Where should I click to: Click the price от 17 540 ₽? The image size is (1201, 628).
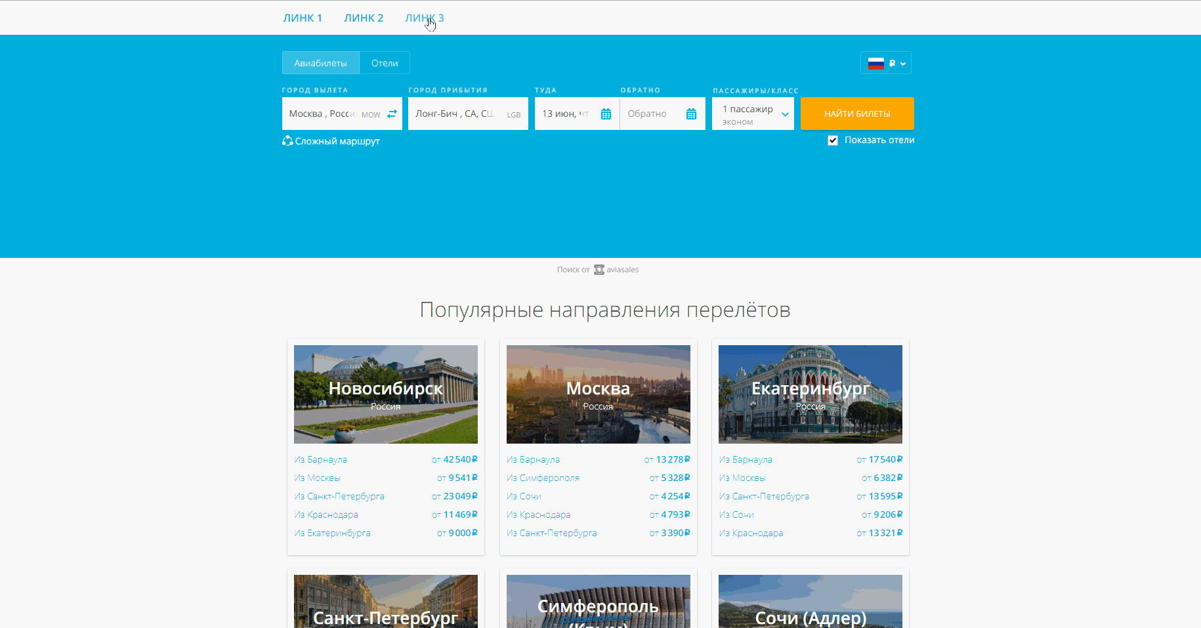[x=879, y=459]
